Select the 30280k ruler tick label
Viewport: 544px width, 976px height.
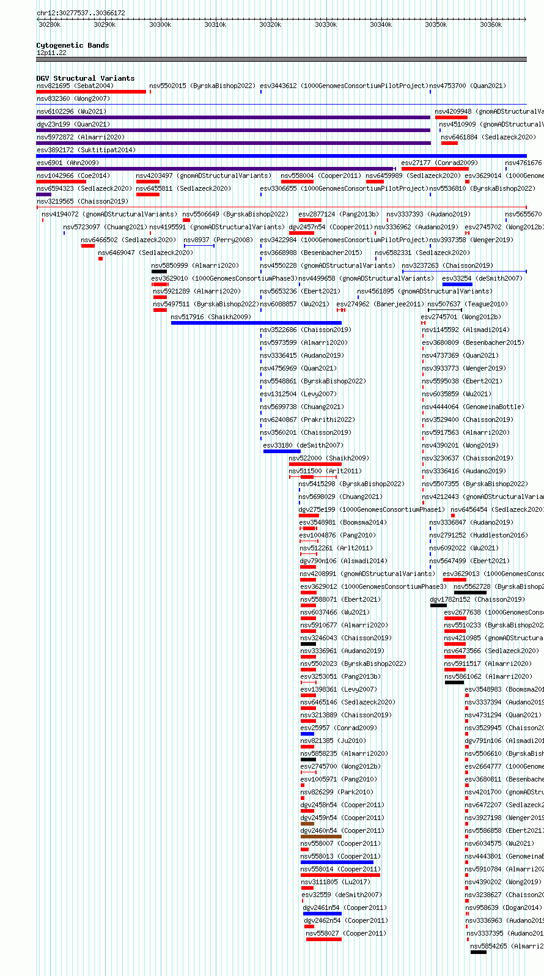pyautogui.click(x=50, y=25)
